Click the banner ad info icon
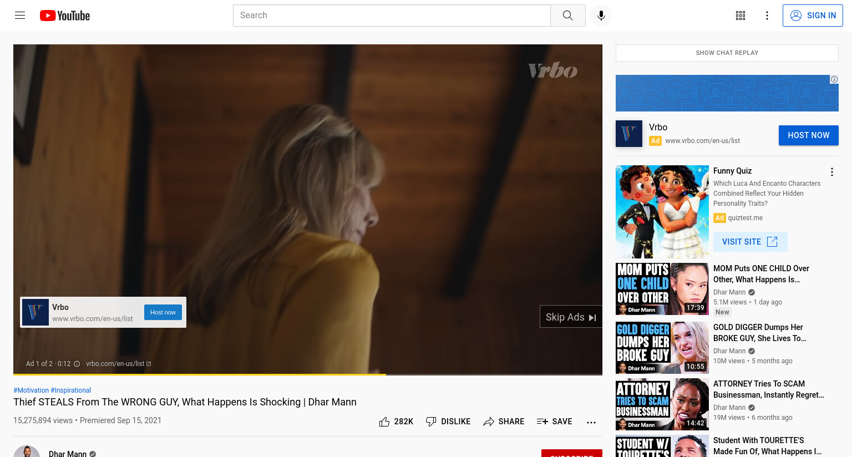The width and height of the screenshot is (852, 457). click(x=834, y=79)
